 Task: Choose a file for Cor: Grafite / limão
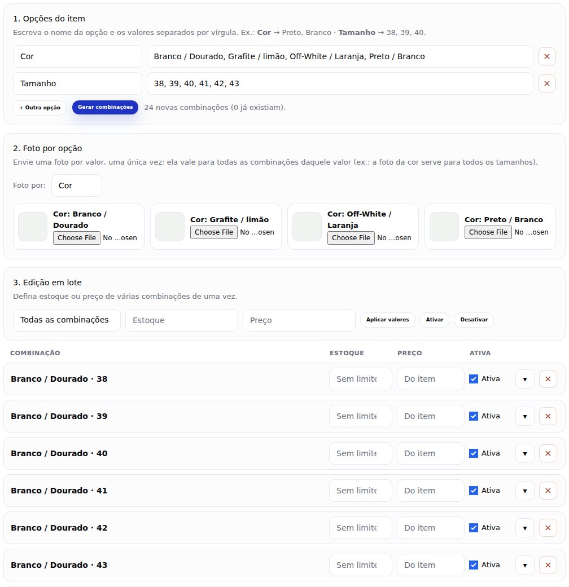214,232
